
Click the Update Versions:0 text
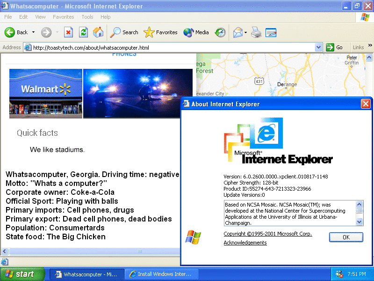(x=244, y=195)
